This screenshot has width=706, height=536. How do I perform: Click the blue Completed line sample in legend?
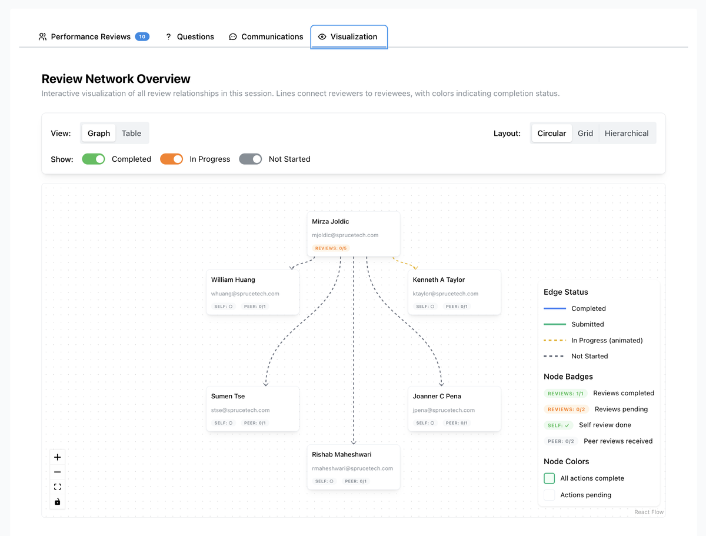555,308
